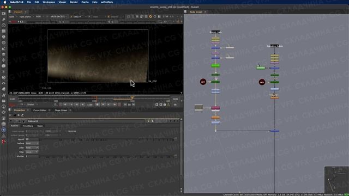
Task: Switch to the Dope Sheet tab
Action: click(61, 110)
